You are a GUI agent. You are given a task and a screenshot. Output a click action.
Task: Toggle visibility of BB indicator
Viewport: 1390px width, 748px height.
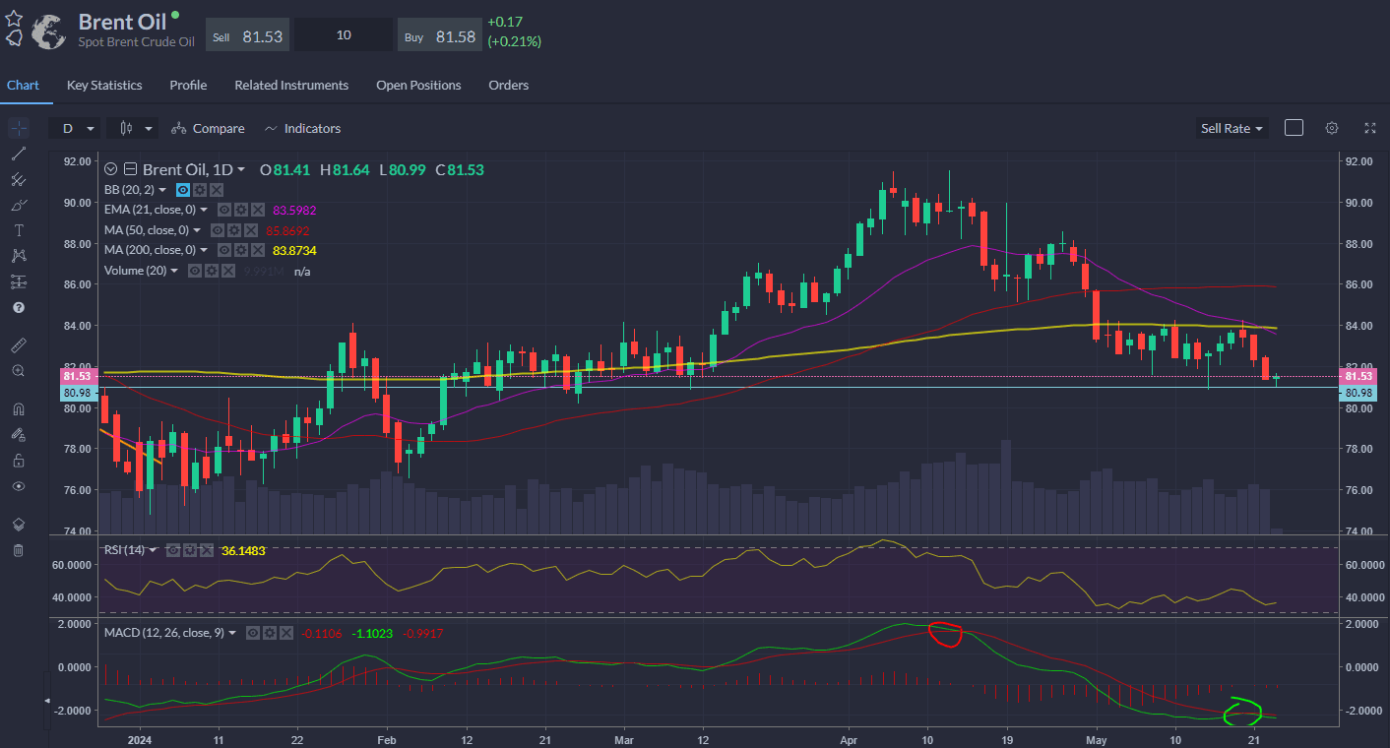click(x=183, y=190)
